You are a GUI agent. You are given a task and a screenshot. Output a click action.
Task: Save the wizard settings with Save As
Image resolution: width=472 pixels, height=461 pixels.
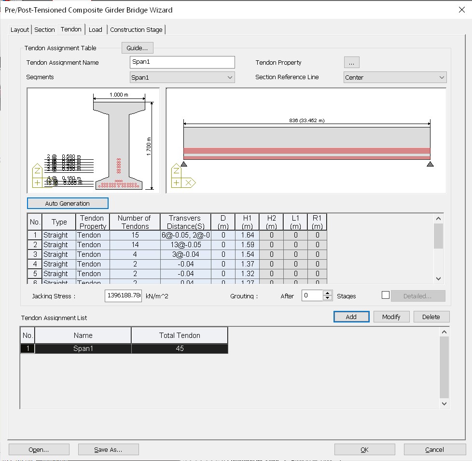click(108, 449)
